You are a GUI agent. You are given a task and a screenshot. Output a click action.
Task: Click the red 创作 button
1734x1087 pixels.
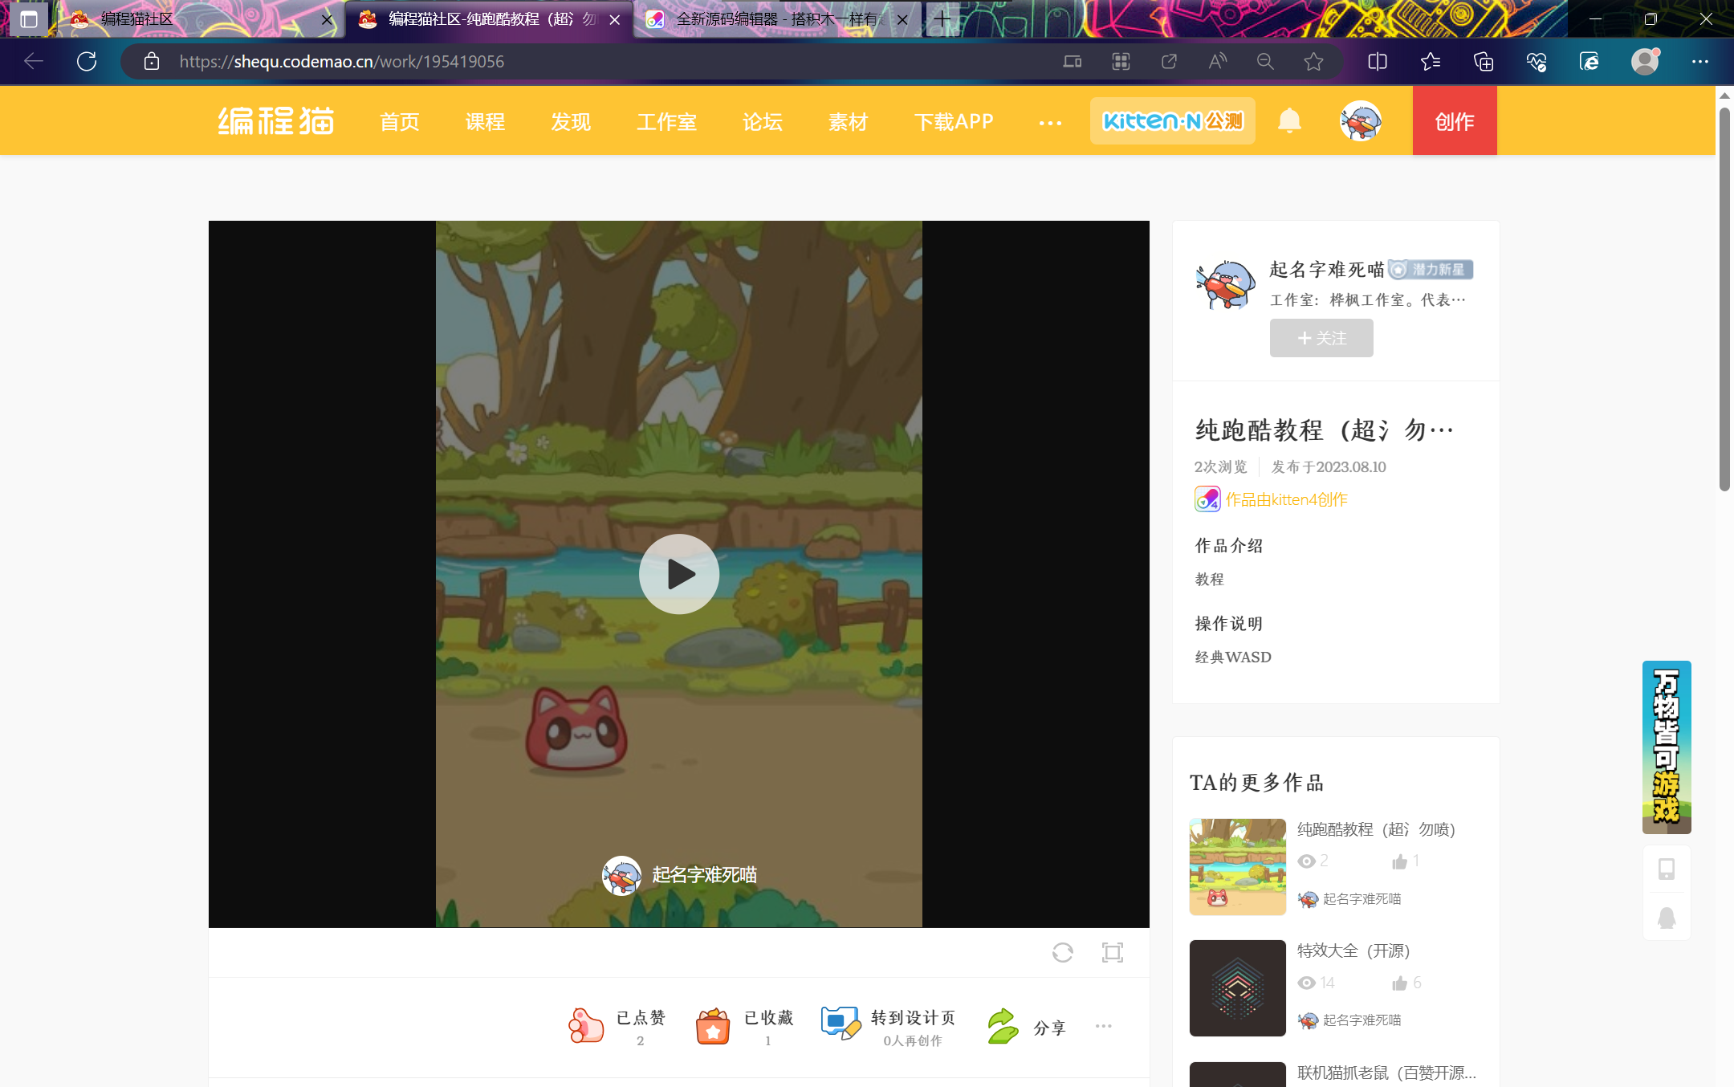click(1455, 121)
